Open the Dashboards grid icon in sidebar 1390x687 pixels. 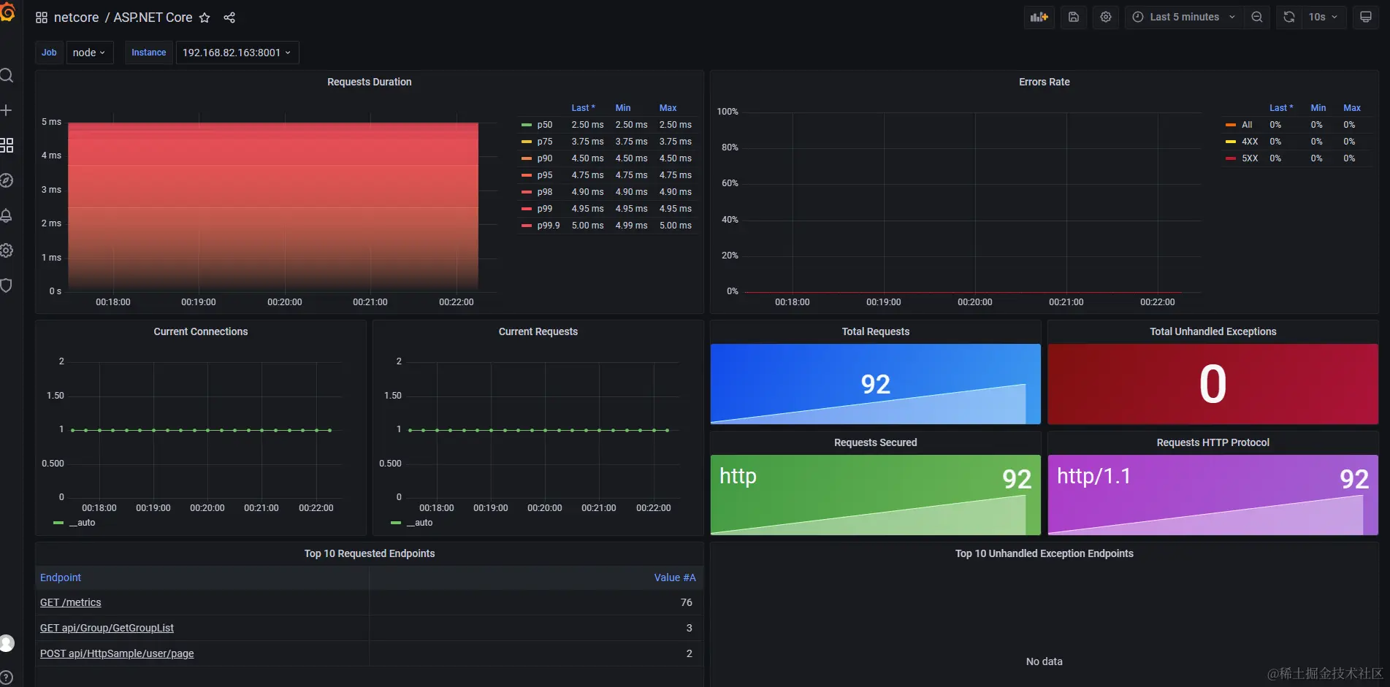(7, 145)
